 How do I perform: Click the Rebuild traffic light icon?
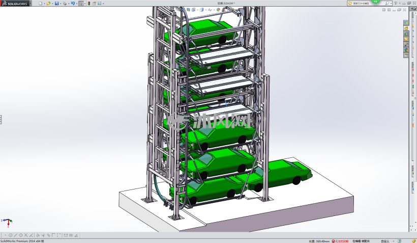point(89,4)
